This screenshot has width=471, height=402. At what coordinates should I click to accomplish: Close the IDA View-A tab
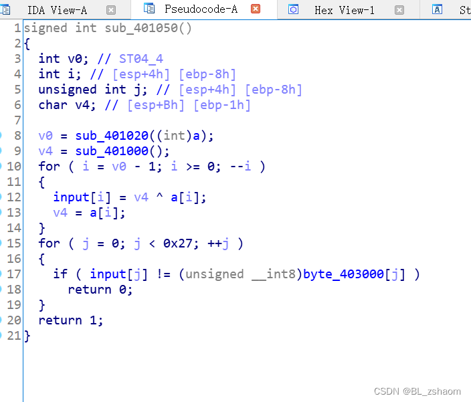pyautogui.click(x=111, y=10)
